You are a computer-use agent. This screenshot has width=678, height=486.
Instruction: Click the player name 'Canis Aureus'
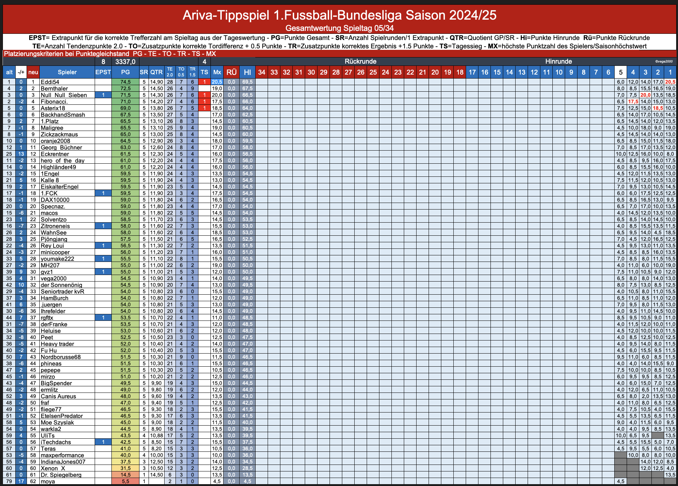(x=58, y=396)
